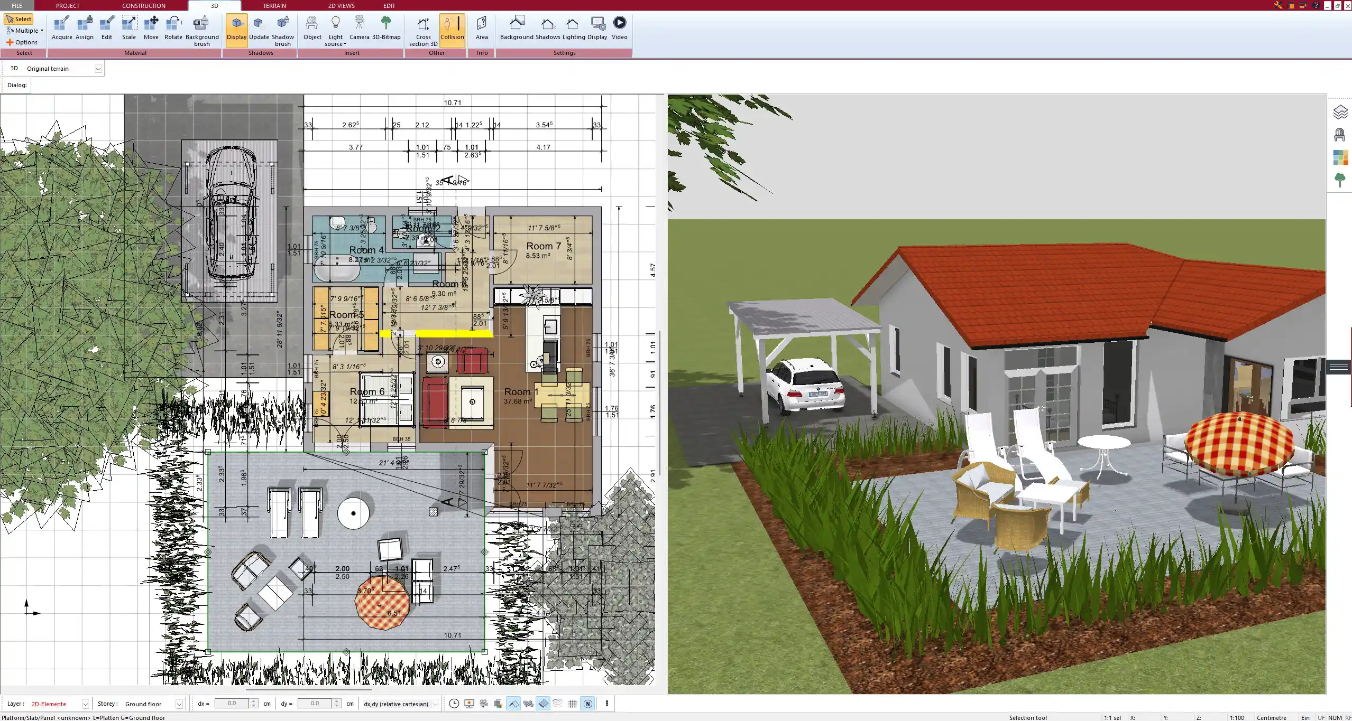Select the Shadow brush tool

click(x=283, y=31)
